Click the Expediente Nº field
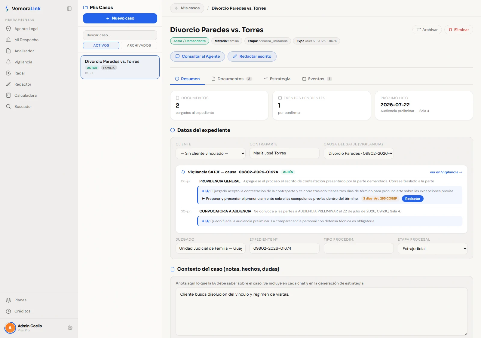Image resolution: width=481 pixels, height=338 pixels. pos(284,248)
